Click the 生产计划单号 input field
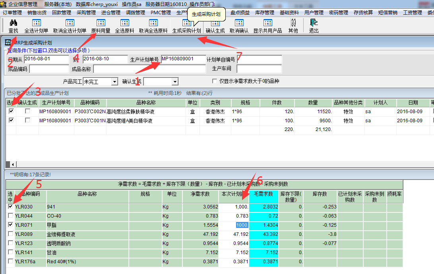The image size is (434, 274). (183, 59)
